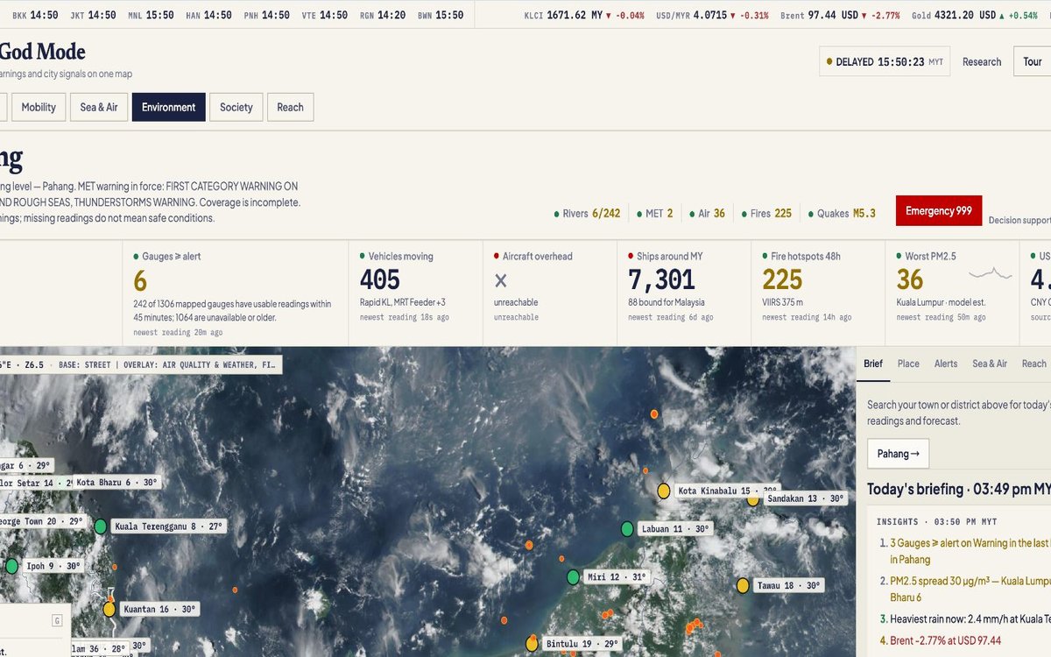This screenshot has height=657, width=1051.
Task: Click the Miri 12 · 31° label
Action: pos(617,577)
